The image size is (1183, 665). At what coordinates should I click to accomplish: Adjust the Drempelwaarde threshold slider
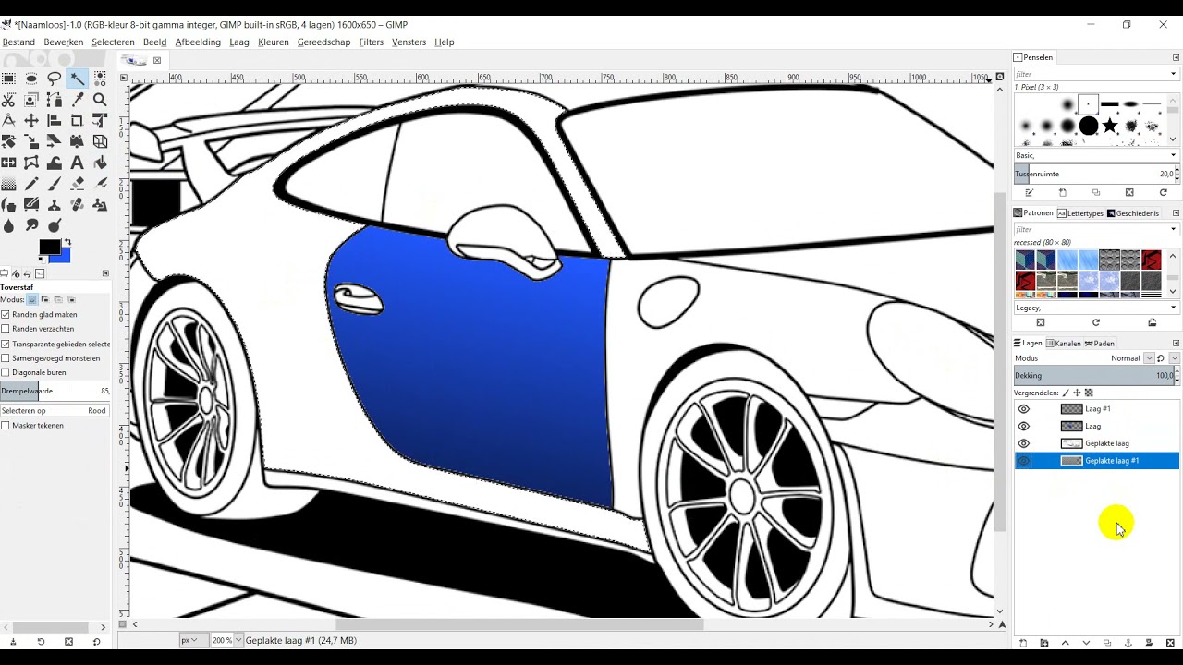(x=55, y=391)
